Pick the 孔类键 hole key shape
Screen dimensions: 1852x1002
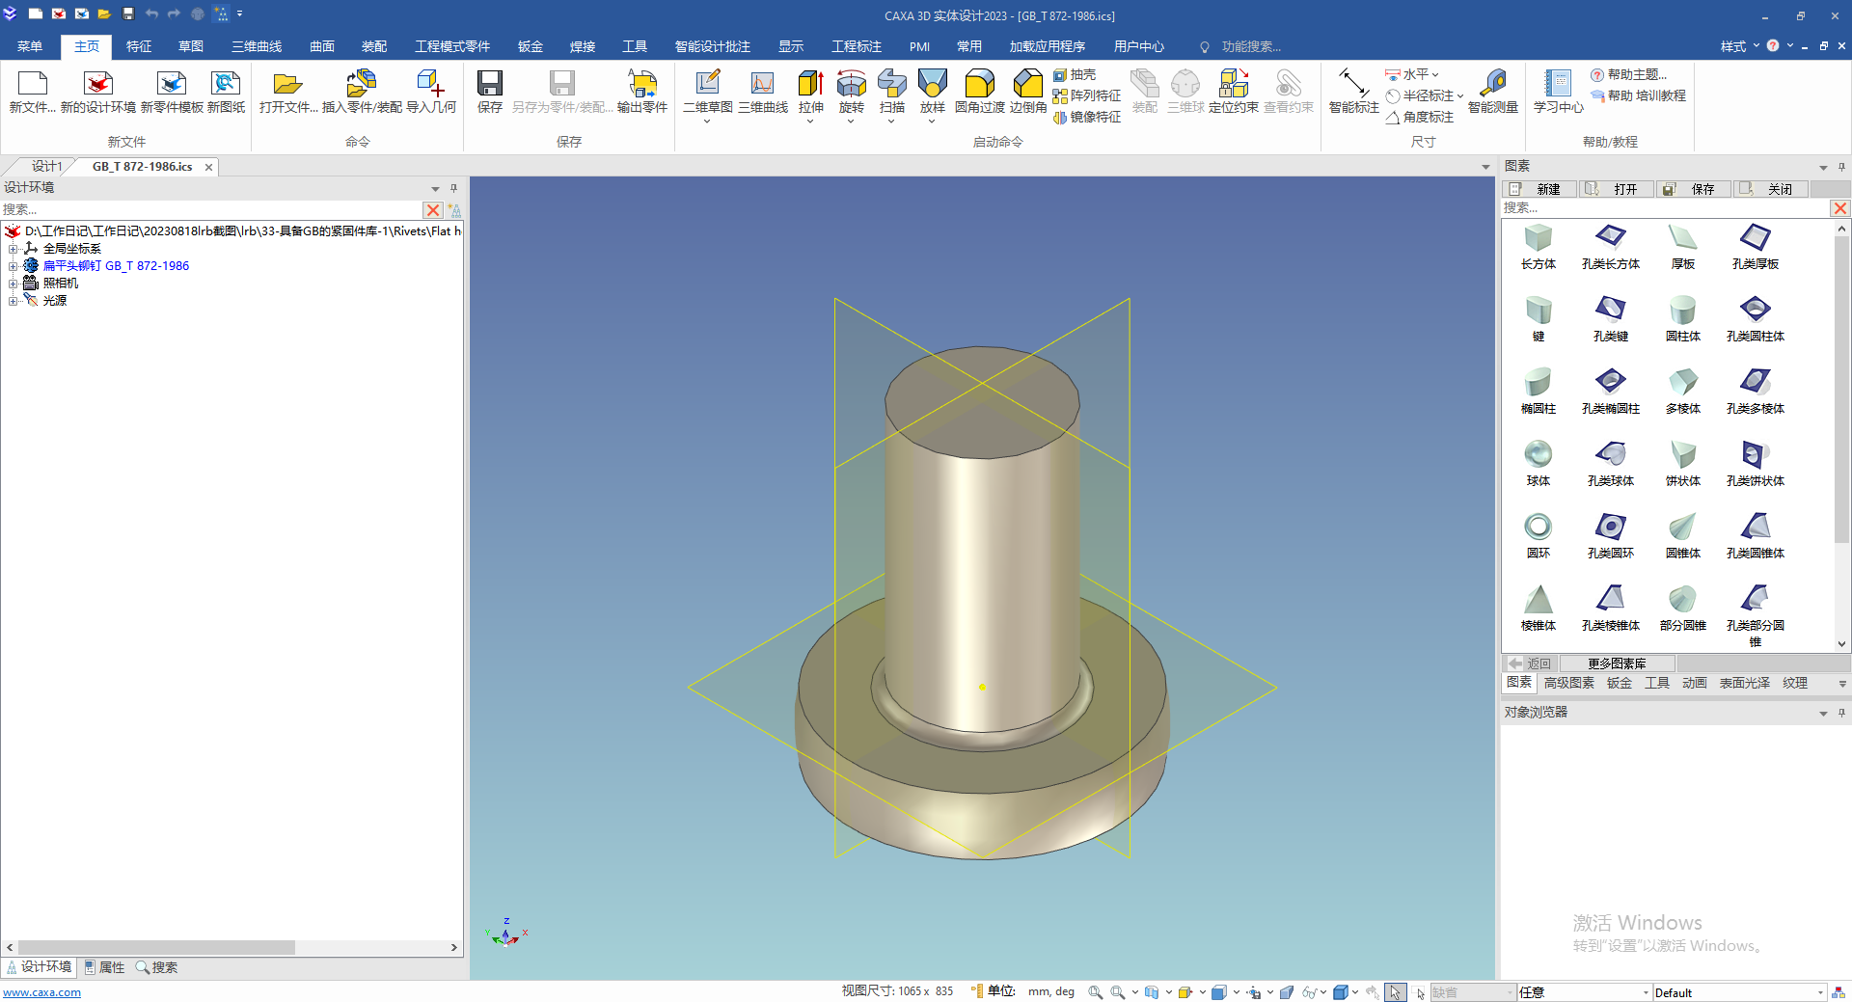click(x=1610, y=318)
